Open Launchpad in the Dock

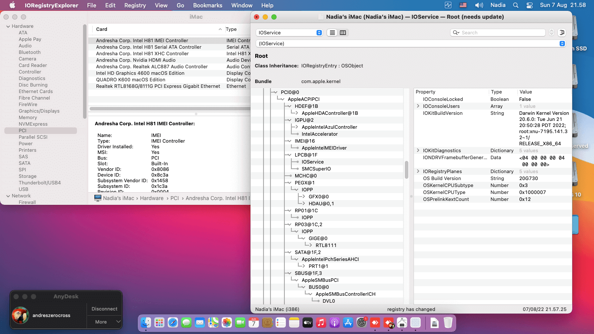[160, 323]
